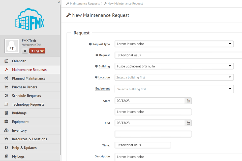Open Inventory section
Image resolution: width=242 pixels, height=161 pixels.
(x=30, y=130)
